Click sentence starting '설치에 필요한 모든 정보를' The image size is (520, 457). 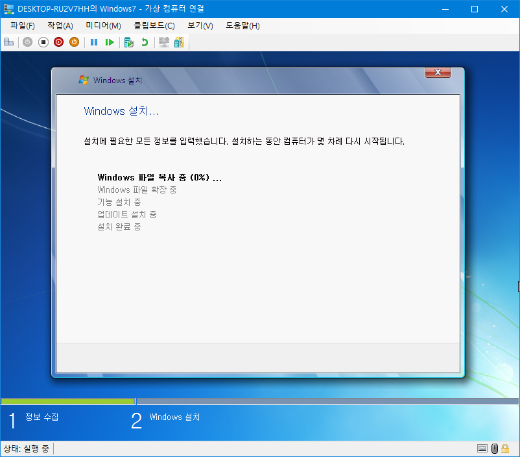point(244,141)
